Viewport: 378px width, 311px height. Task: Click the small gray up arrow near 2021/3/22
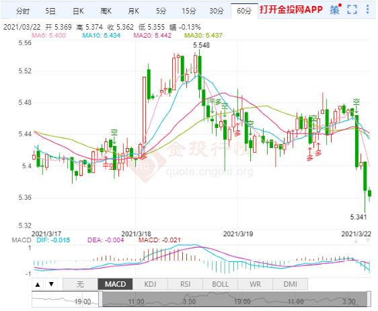pos(356,240)
